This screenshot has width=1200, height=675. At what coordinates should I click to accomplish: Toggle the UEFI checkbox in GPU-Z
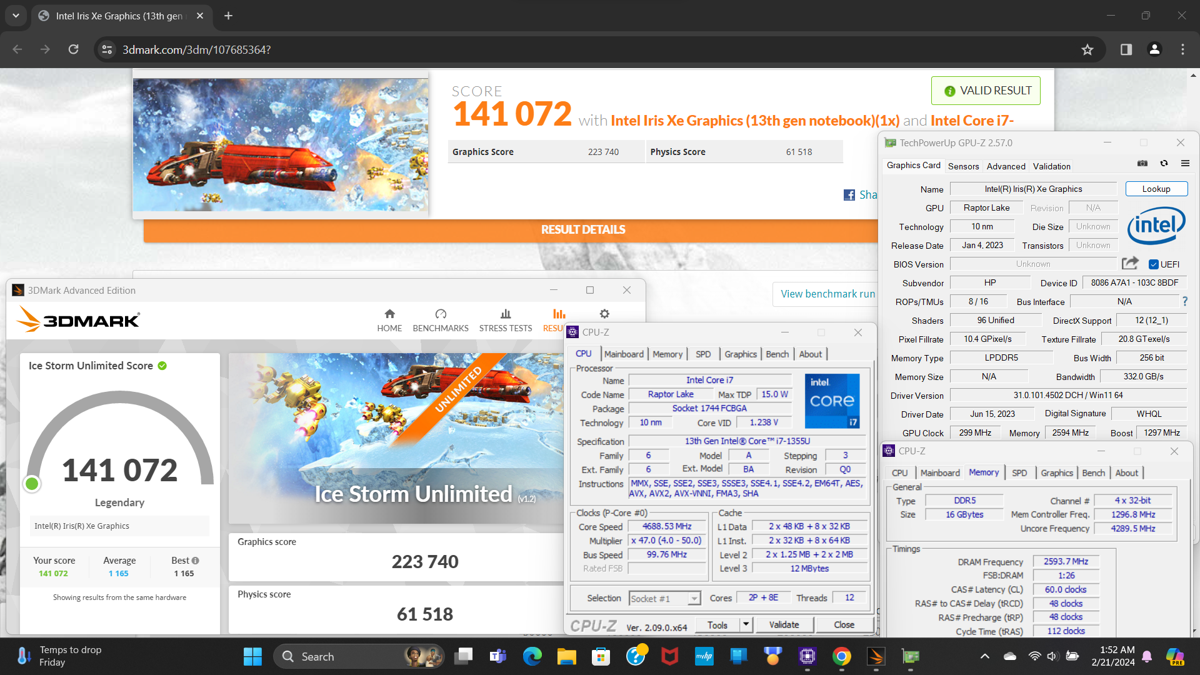[x=1154, y=264]
